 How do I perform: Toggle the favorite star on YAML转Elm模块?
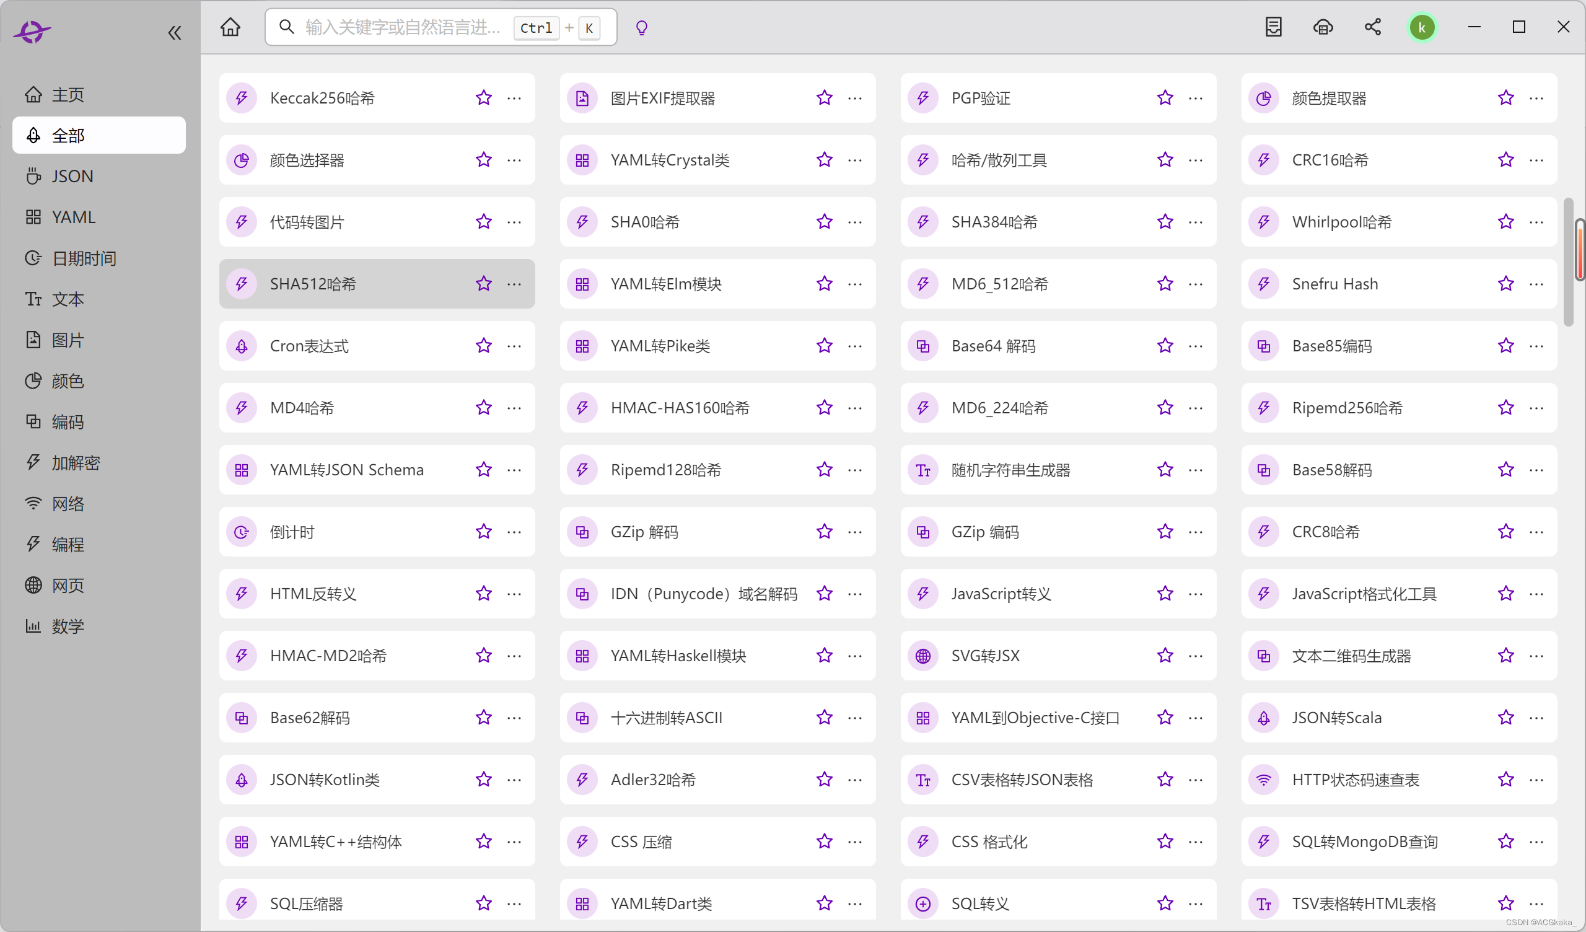tap(824, 284)
